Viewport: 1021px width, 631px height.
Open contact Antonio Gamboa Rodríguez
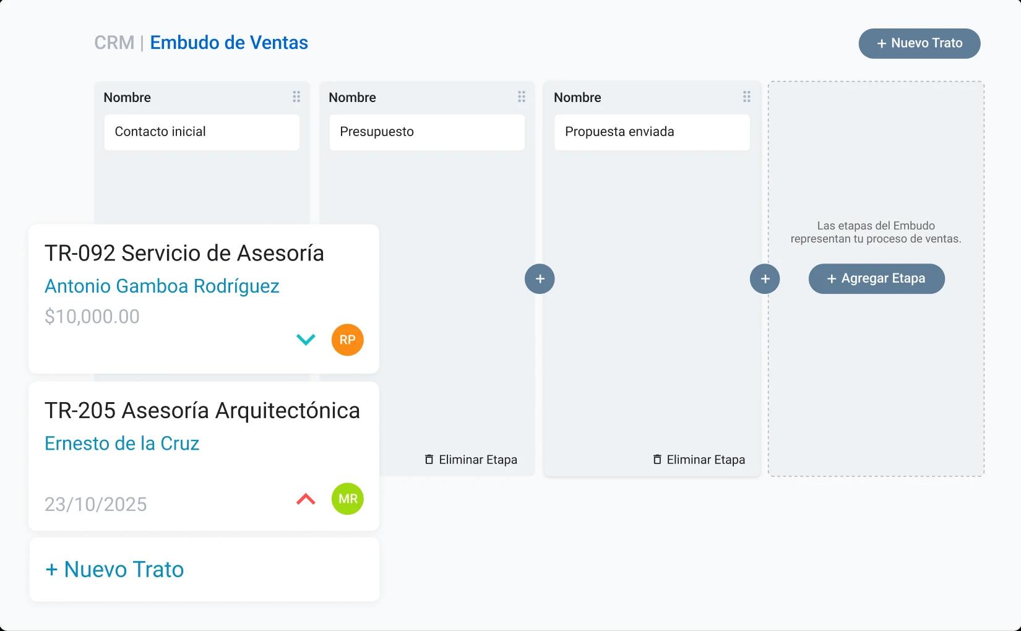[x=162, y=286]
